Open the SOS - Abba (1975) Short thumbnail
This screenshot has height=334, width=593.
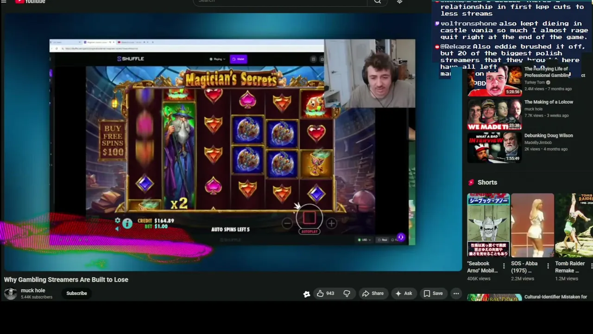532,225
